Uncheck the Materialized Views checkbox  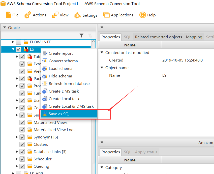coord(22,122)
